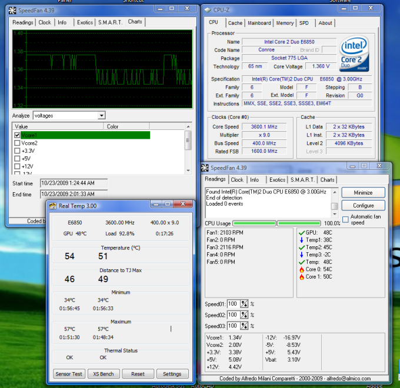Click green checkmark icon next to GPU temperature
Viewport: 400px width, 388px height.
pyautogui.click(x=302, y=233)
